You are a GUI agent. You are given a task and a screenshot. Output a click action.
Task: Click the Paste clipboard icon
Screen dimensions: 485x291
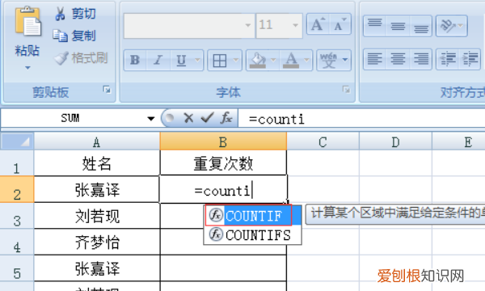coord(27,22)
